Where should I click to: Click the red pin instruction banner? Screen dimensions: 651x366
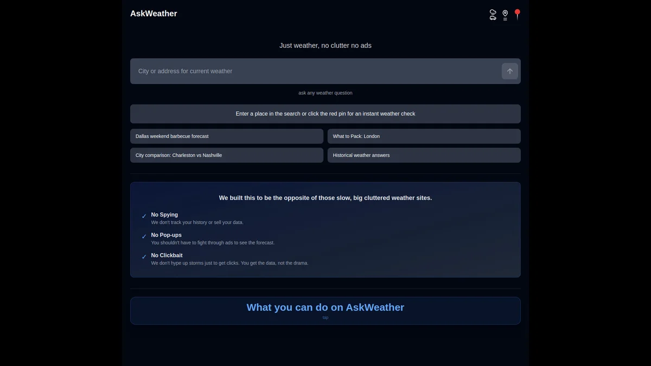click(x=325, y=114)
